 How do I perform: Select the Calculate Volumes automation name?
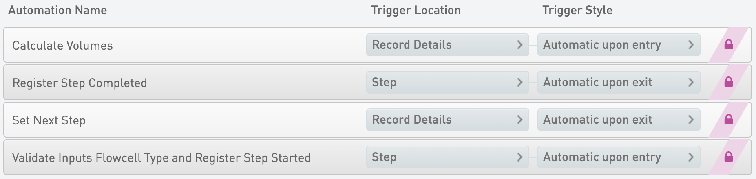63,46
